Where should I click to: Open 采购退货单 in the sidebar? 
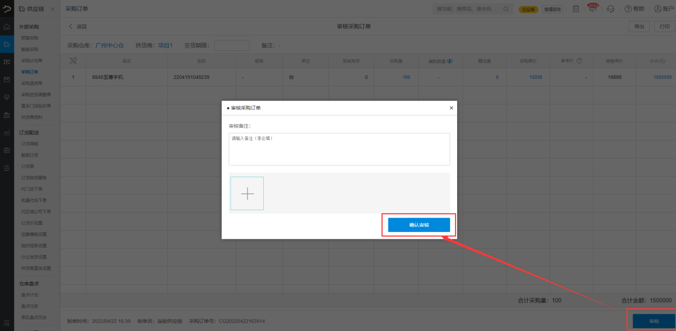click(32, 83)
